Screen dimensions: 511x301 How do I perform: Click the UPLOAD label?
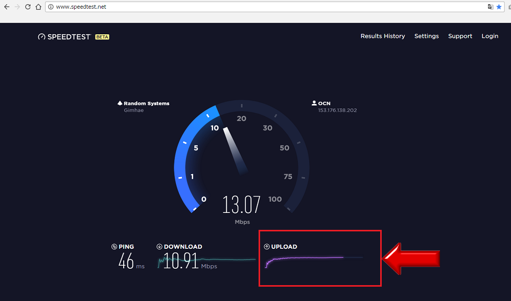[284, 247]
